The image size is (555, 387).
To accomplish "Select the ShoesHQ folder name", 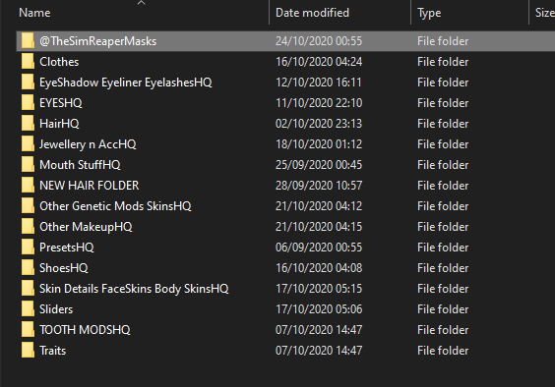I will (x=64, y=268).
